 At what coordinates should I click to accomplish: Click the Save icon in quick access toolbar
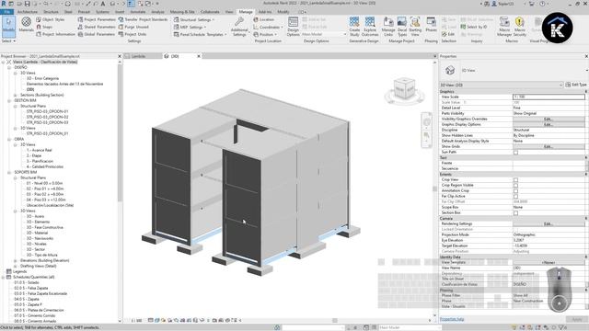[x=27, y=4]
